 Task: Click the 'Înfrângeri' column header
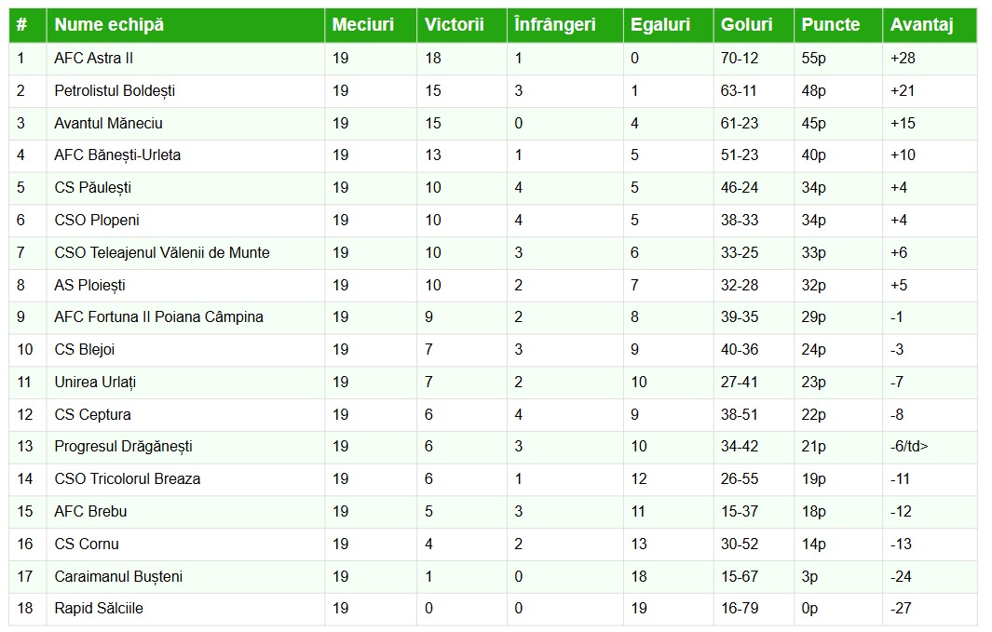tap(555, 25)
